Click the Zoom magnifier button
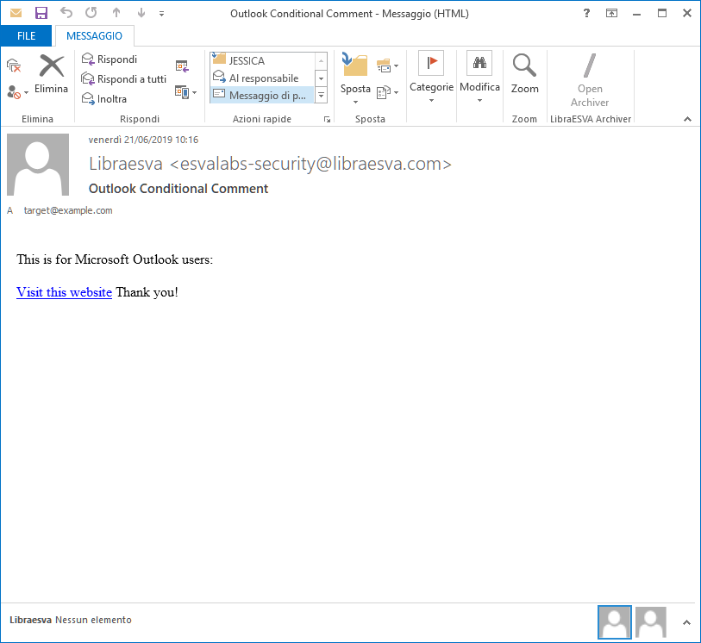Image resolution: width=701 pixels, height=643 pixels. (524, 74)
